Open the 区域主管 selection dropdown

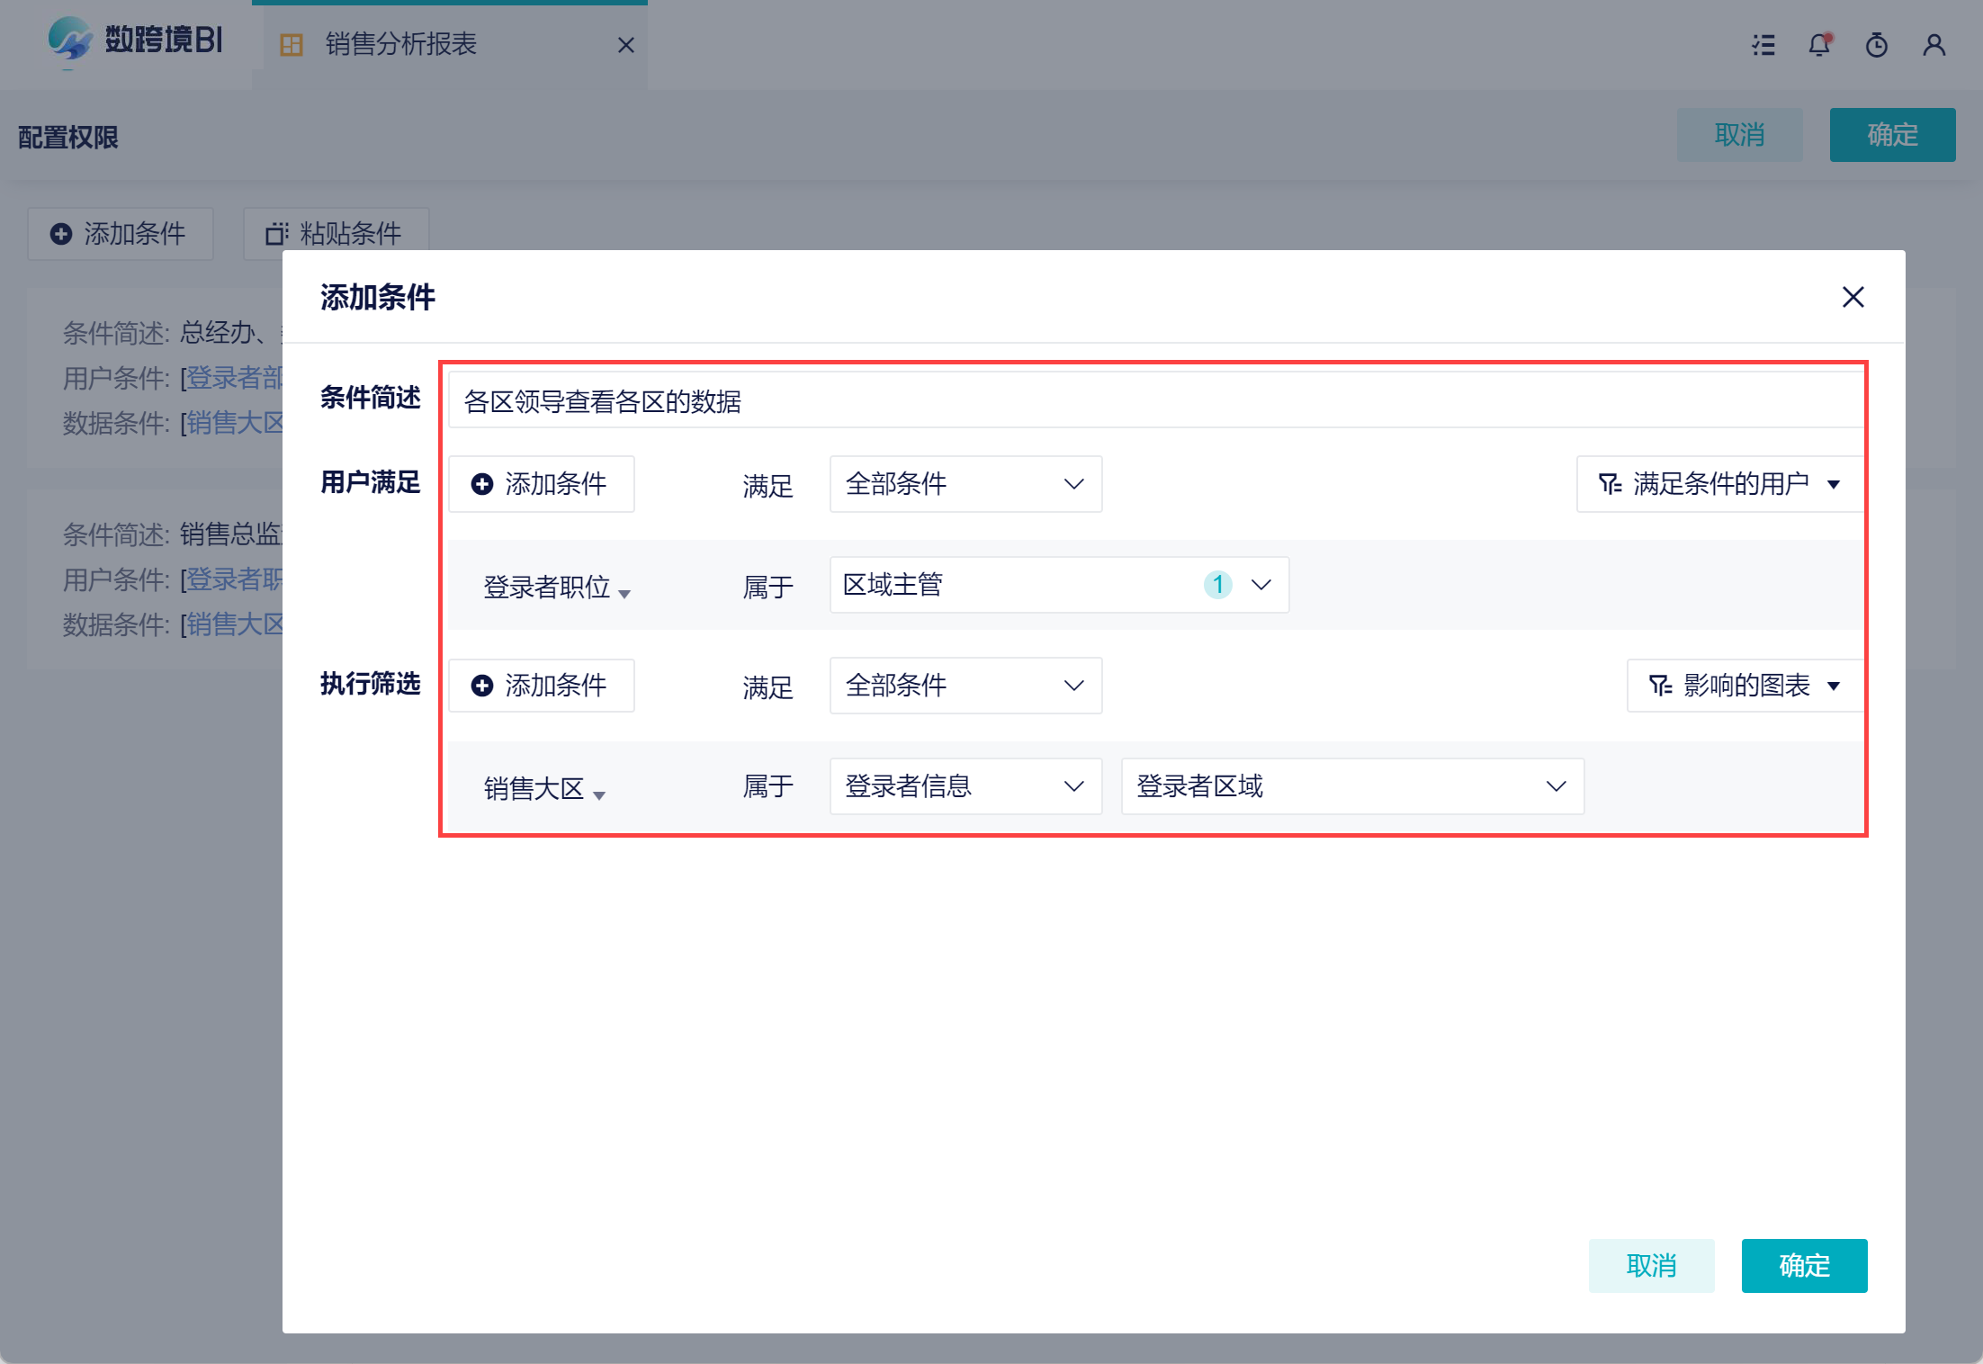[1058, 585]
